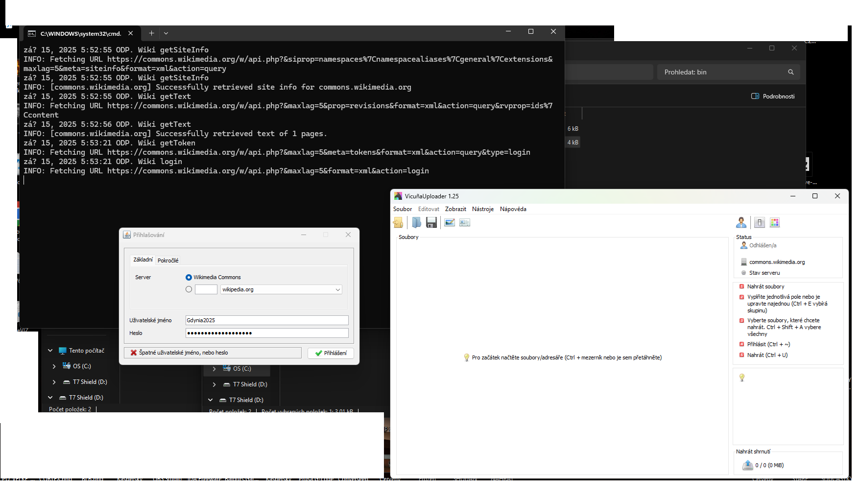Click the blue open-session folder icon
This screenshot has height=499, width=858.
click(416, 223)
